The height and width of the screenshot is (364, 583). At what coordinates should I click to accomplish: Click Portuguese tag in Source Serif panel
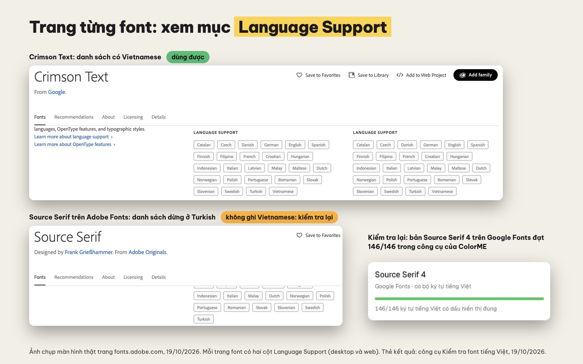(x=207, y=308)
